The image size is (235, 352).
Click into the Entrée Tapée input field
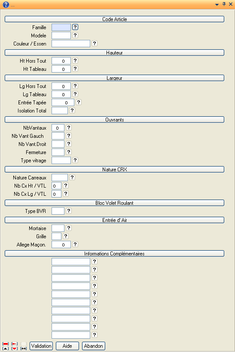click(63, 102)
